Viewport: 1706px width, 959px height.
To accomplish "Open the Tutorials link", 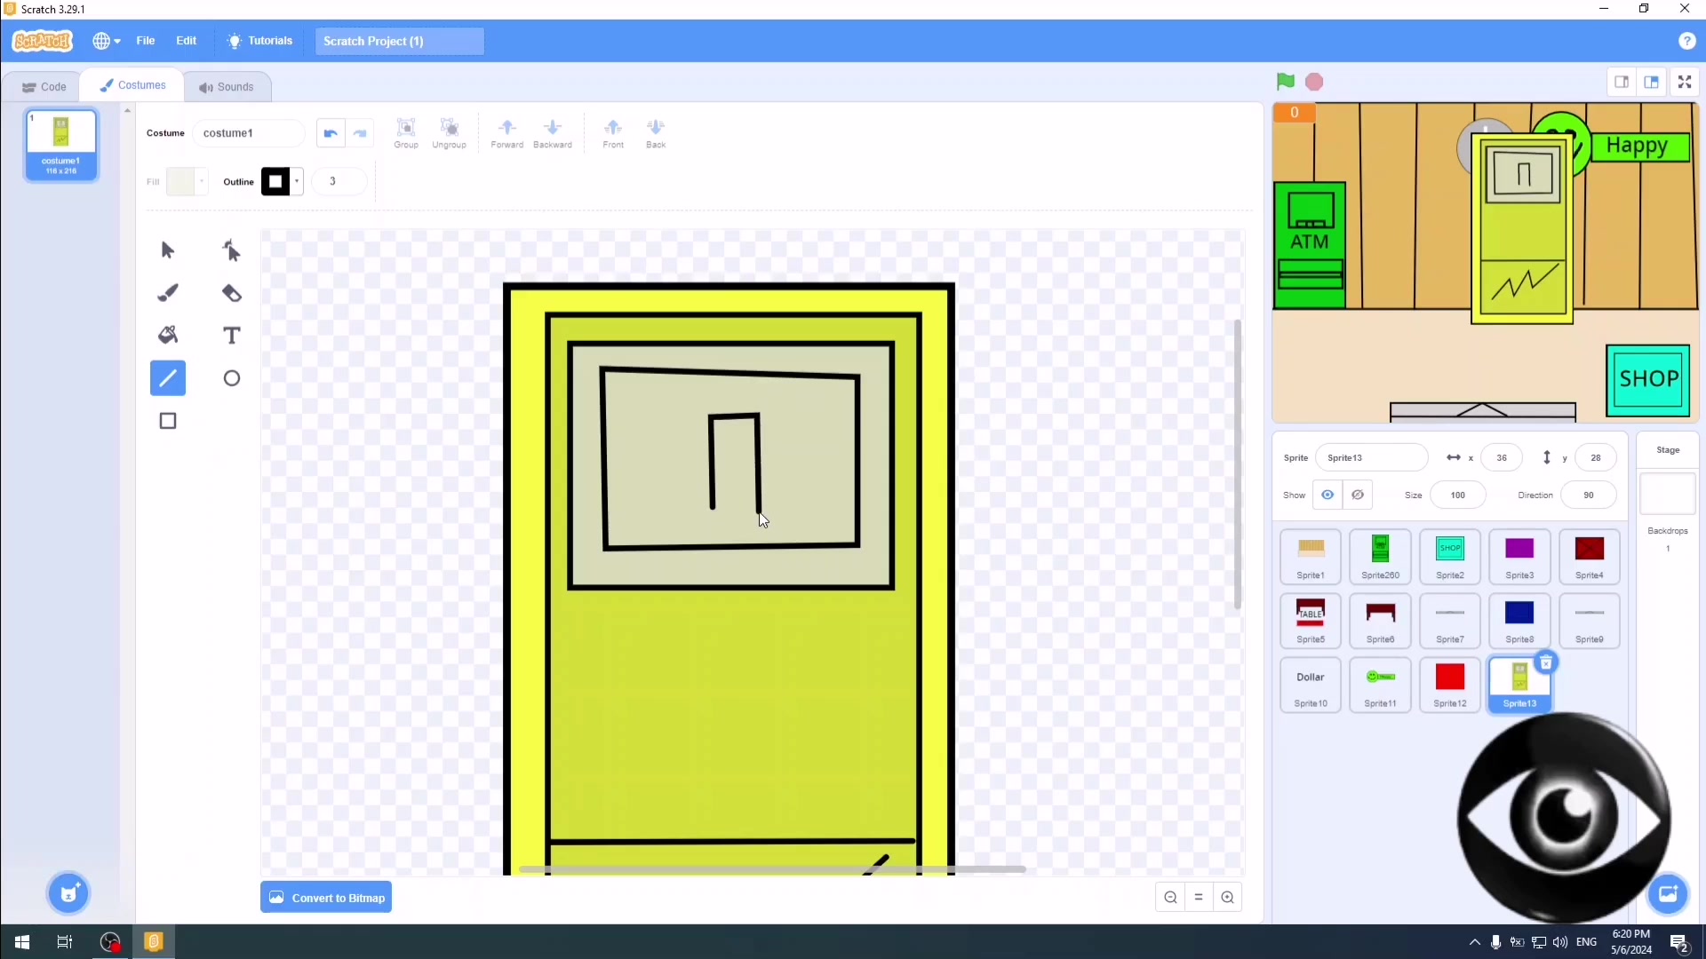I will 260,41.
